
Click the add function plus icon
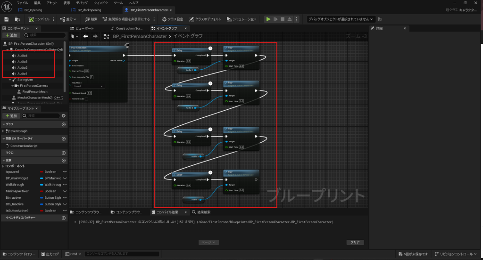[64, 139]
